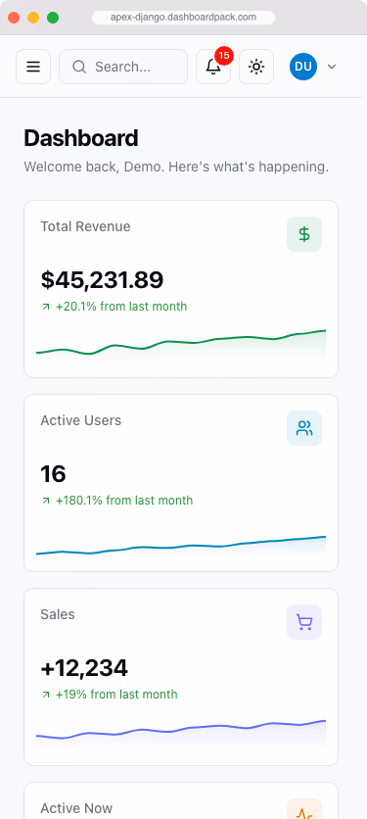Open the hamburger sidebar menu
Screen dimensions: 367x819
[x=33, y=67]
